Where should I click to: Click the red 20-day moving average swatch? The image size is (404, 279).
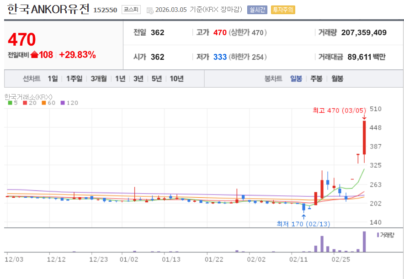click(25, 103)
